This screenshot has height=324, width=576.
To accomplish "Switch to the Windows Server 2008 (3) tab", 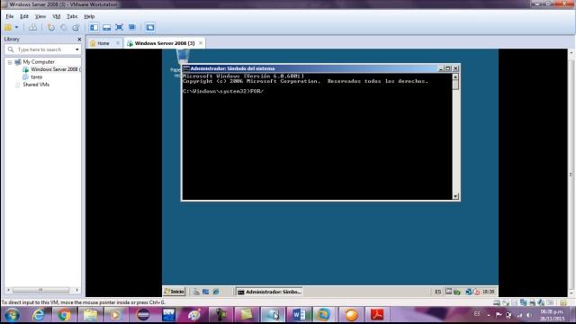I will click(165, 43).
